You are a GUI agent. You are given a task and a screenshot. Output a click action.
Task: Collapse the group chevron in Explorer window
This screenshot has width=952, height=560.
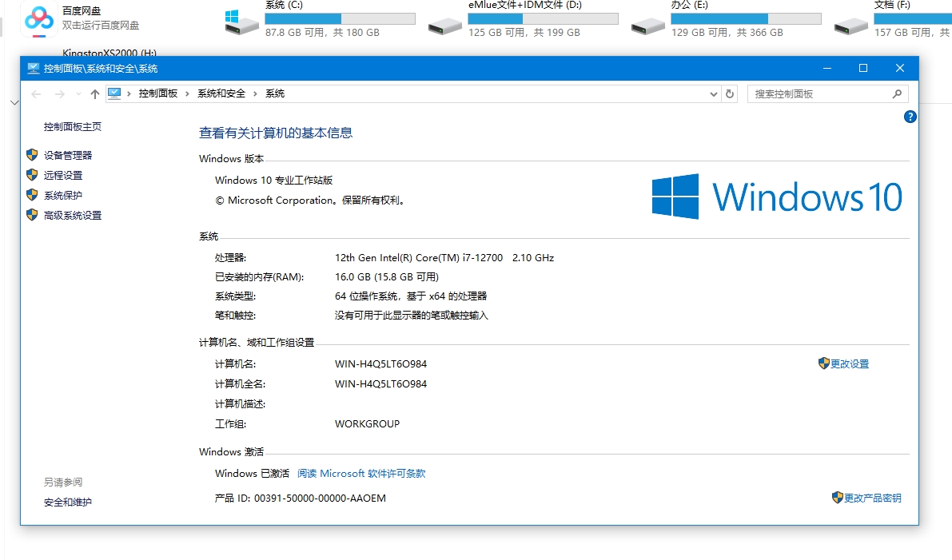coord(14,103)
